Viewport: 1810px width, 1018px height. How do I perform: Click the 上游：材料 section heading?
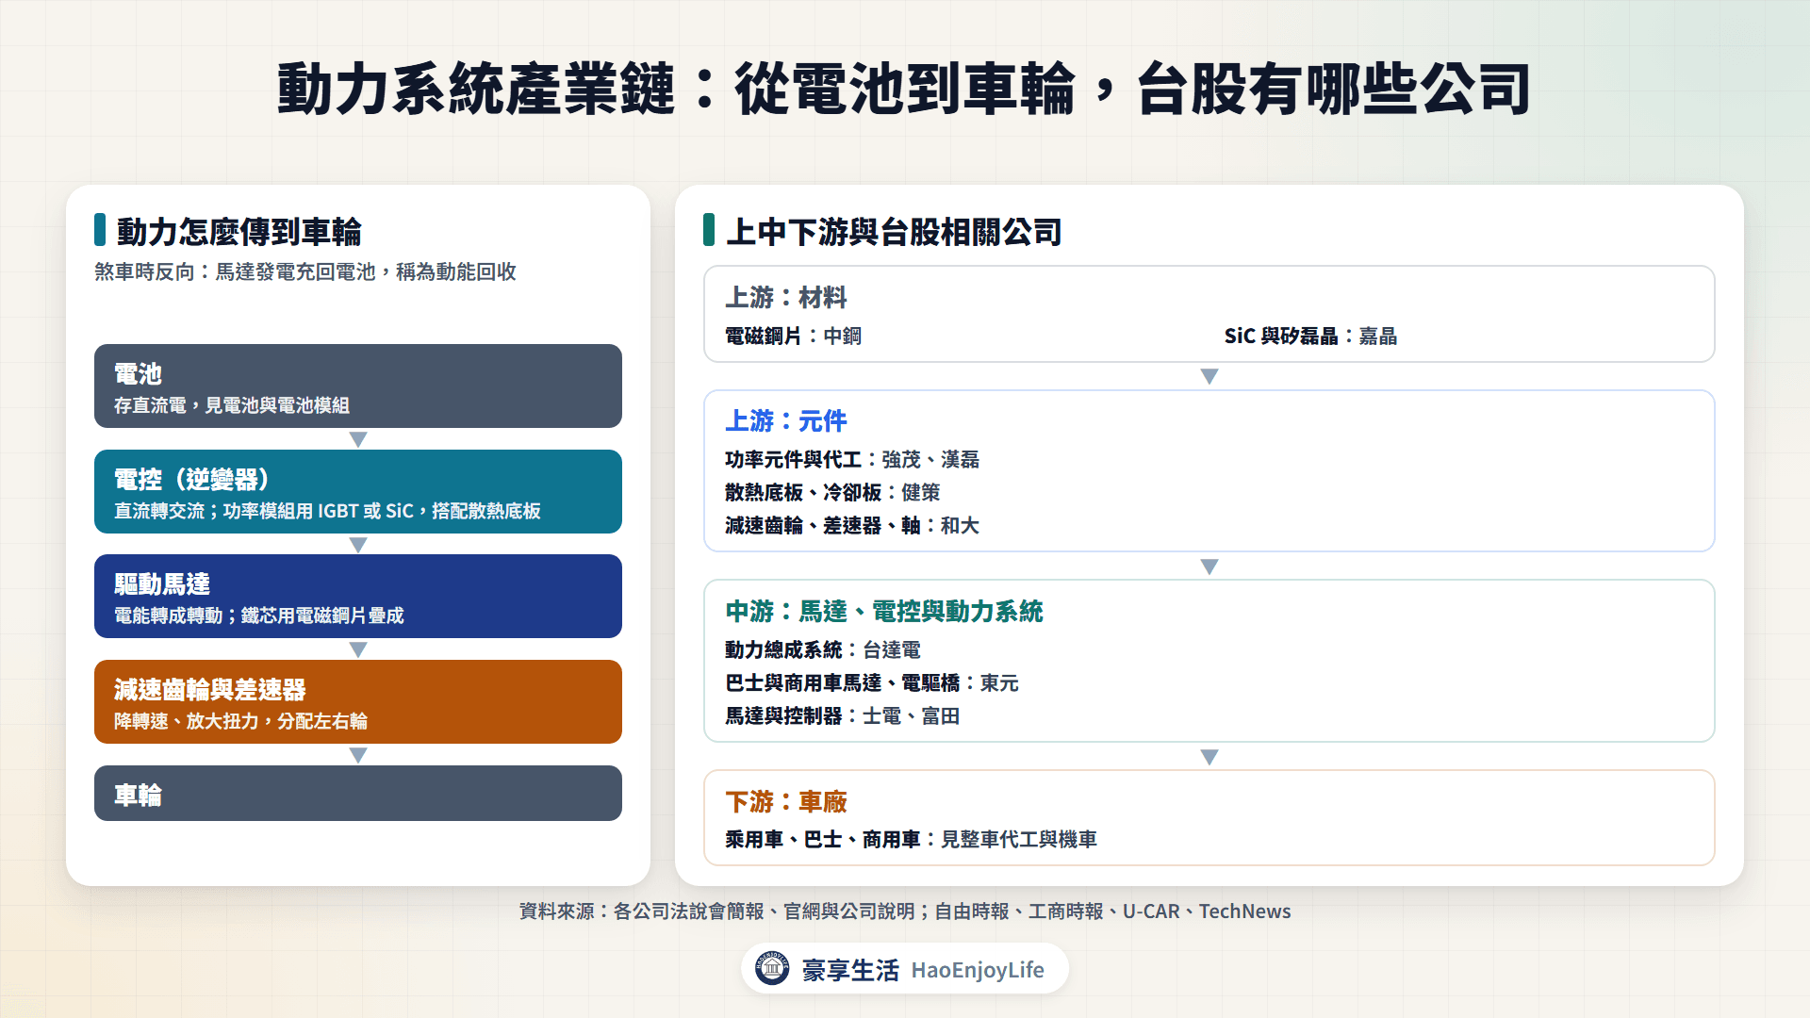786,298
